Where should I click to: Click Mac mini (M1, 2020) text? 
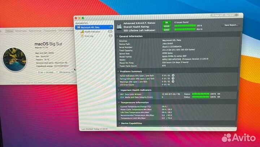pyautogui.click(x=44, y=53)
